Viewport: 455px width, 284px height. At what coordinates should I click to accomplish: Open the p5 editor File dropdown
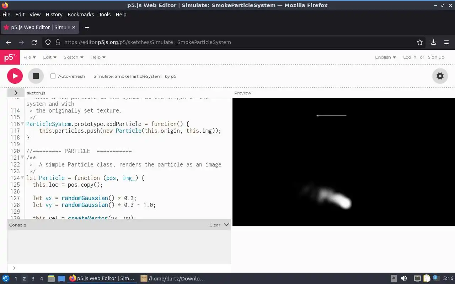point(30,57)
